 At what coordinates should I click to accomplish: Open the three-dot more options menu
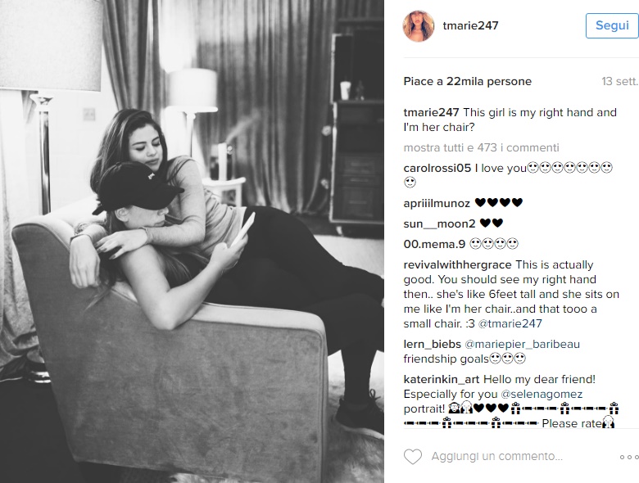coord(629,457)
